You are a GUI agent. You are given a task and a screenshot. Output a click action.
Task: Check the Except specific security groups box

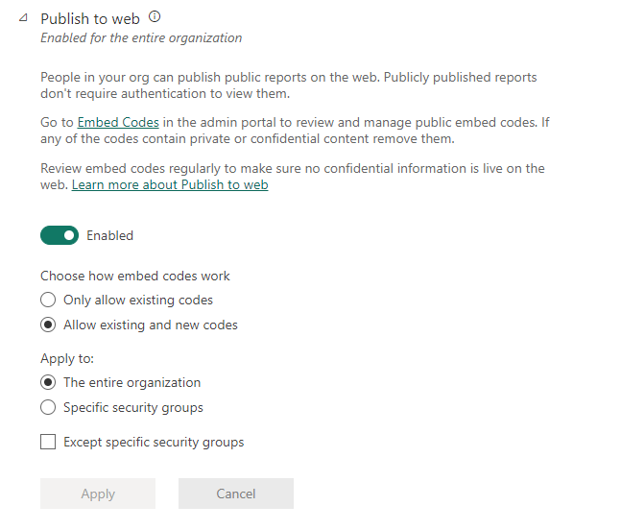pos(48,443)
